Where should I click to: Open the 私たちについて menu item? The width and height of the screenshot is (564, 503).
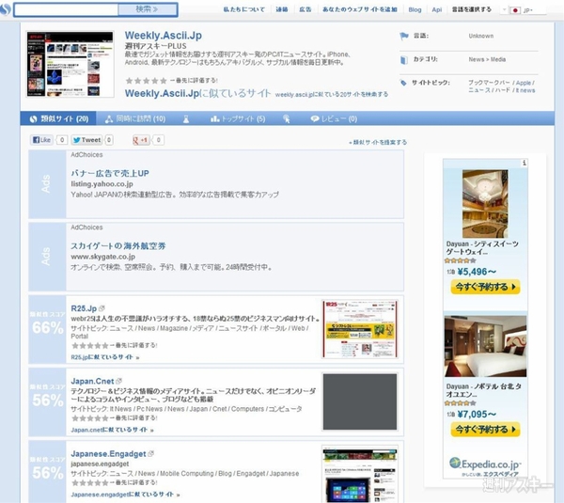coord(243,9)
